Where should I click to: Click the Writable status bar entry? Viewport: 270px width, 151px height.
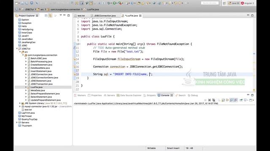tap(151, 148)
